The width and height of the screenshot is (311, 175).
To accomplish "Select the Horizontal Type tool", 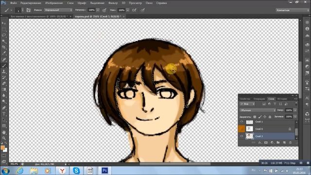I will [4, 114].
